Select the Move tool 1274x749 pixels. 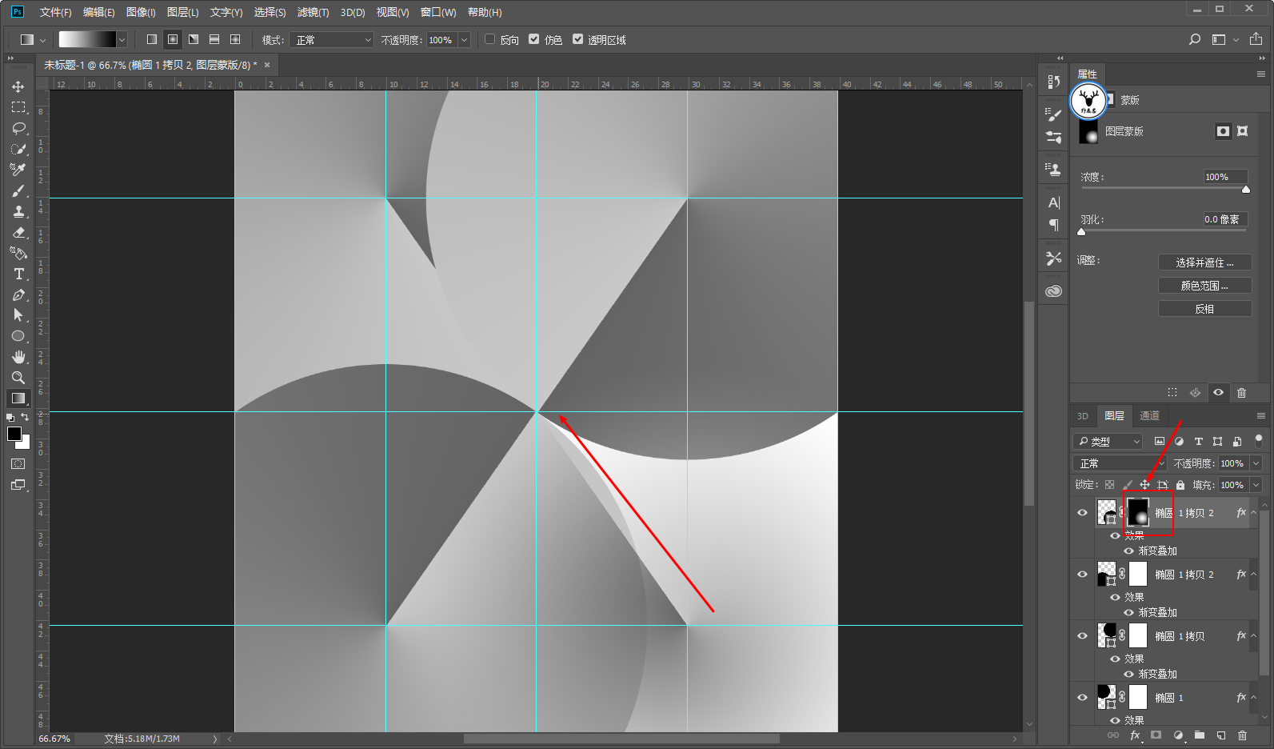[18, 86]
